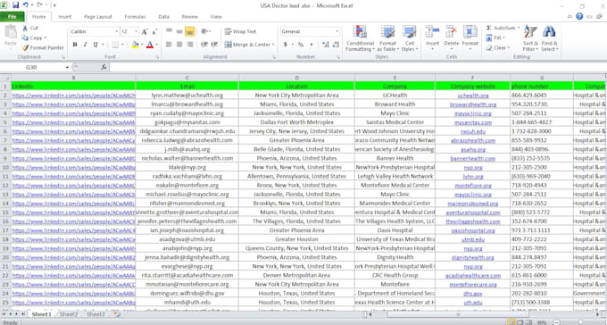Click the Orientation text angle icon
The image size is (607, 325).
pyautogui.click(x=204, y=31)
